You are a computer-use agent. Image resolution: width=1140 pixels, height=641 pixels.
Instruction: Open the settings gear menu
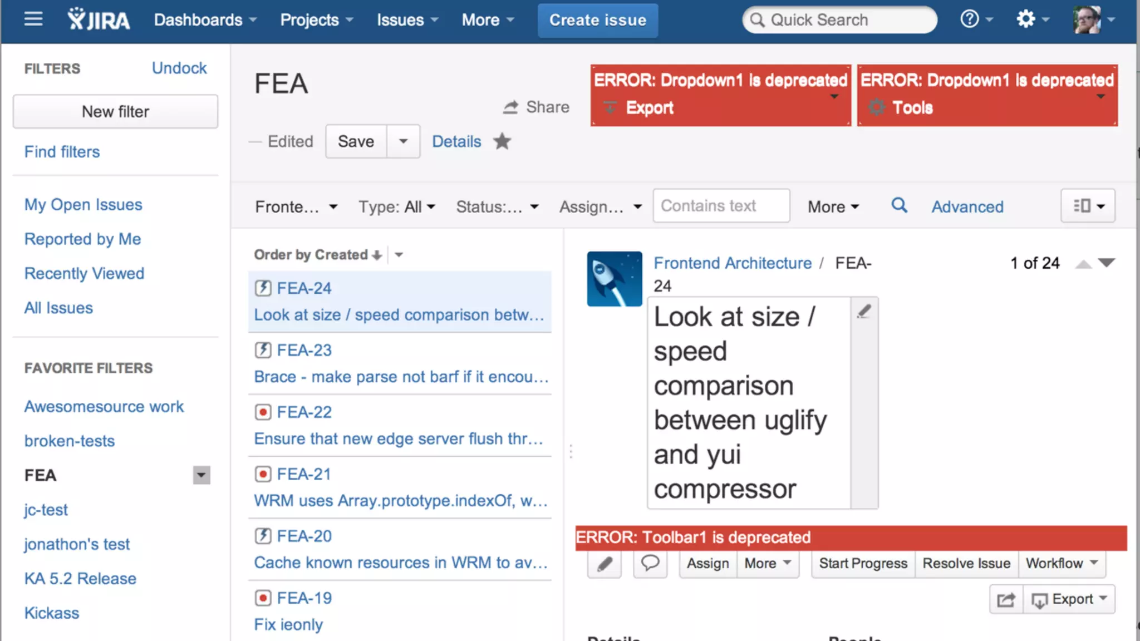click(x=1026, y=19)
